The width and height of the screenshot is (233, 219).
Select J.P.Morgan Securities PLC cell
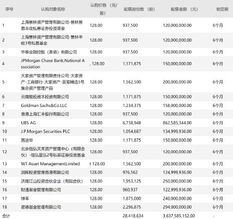point(45,131)
